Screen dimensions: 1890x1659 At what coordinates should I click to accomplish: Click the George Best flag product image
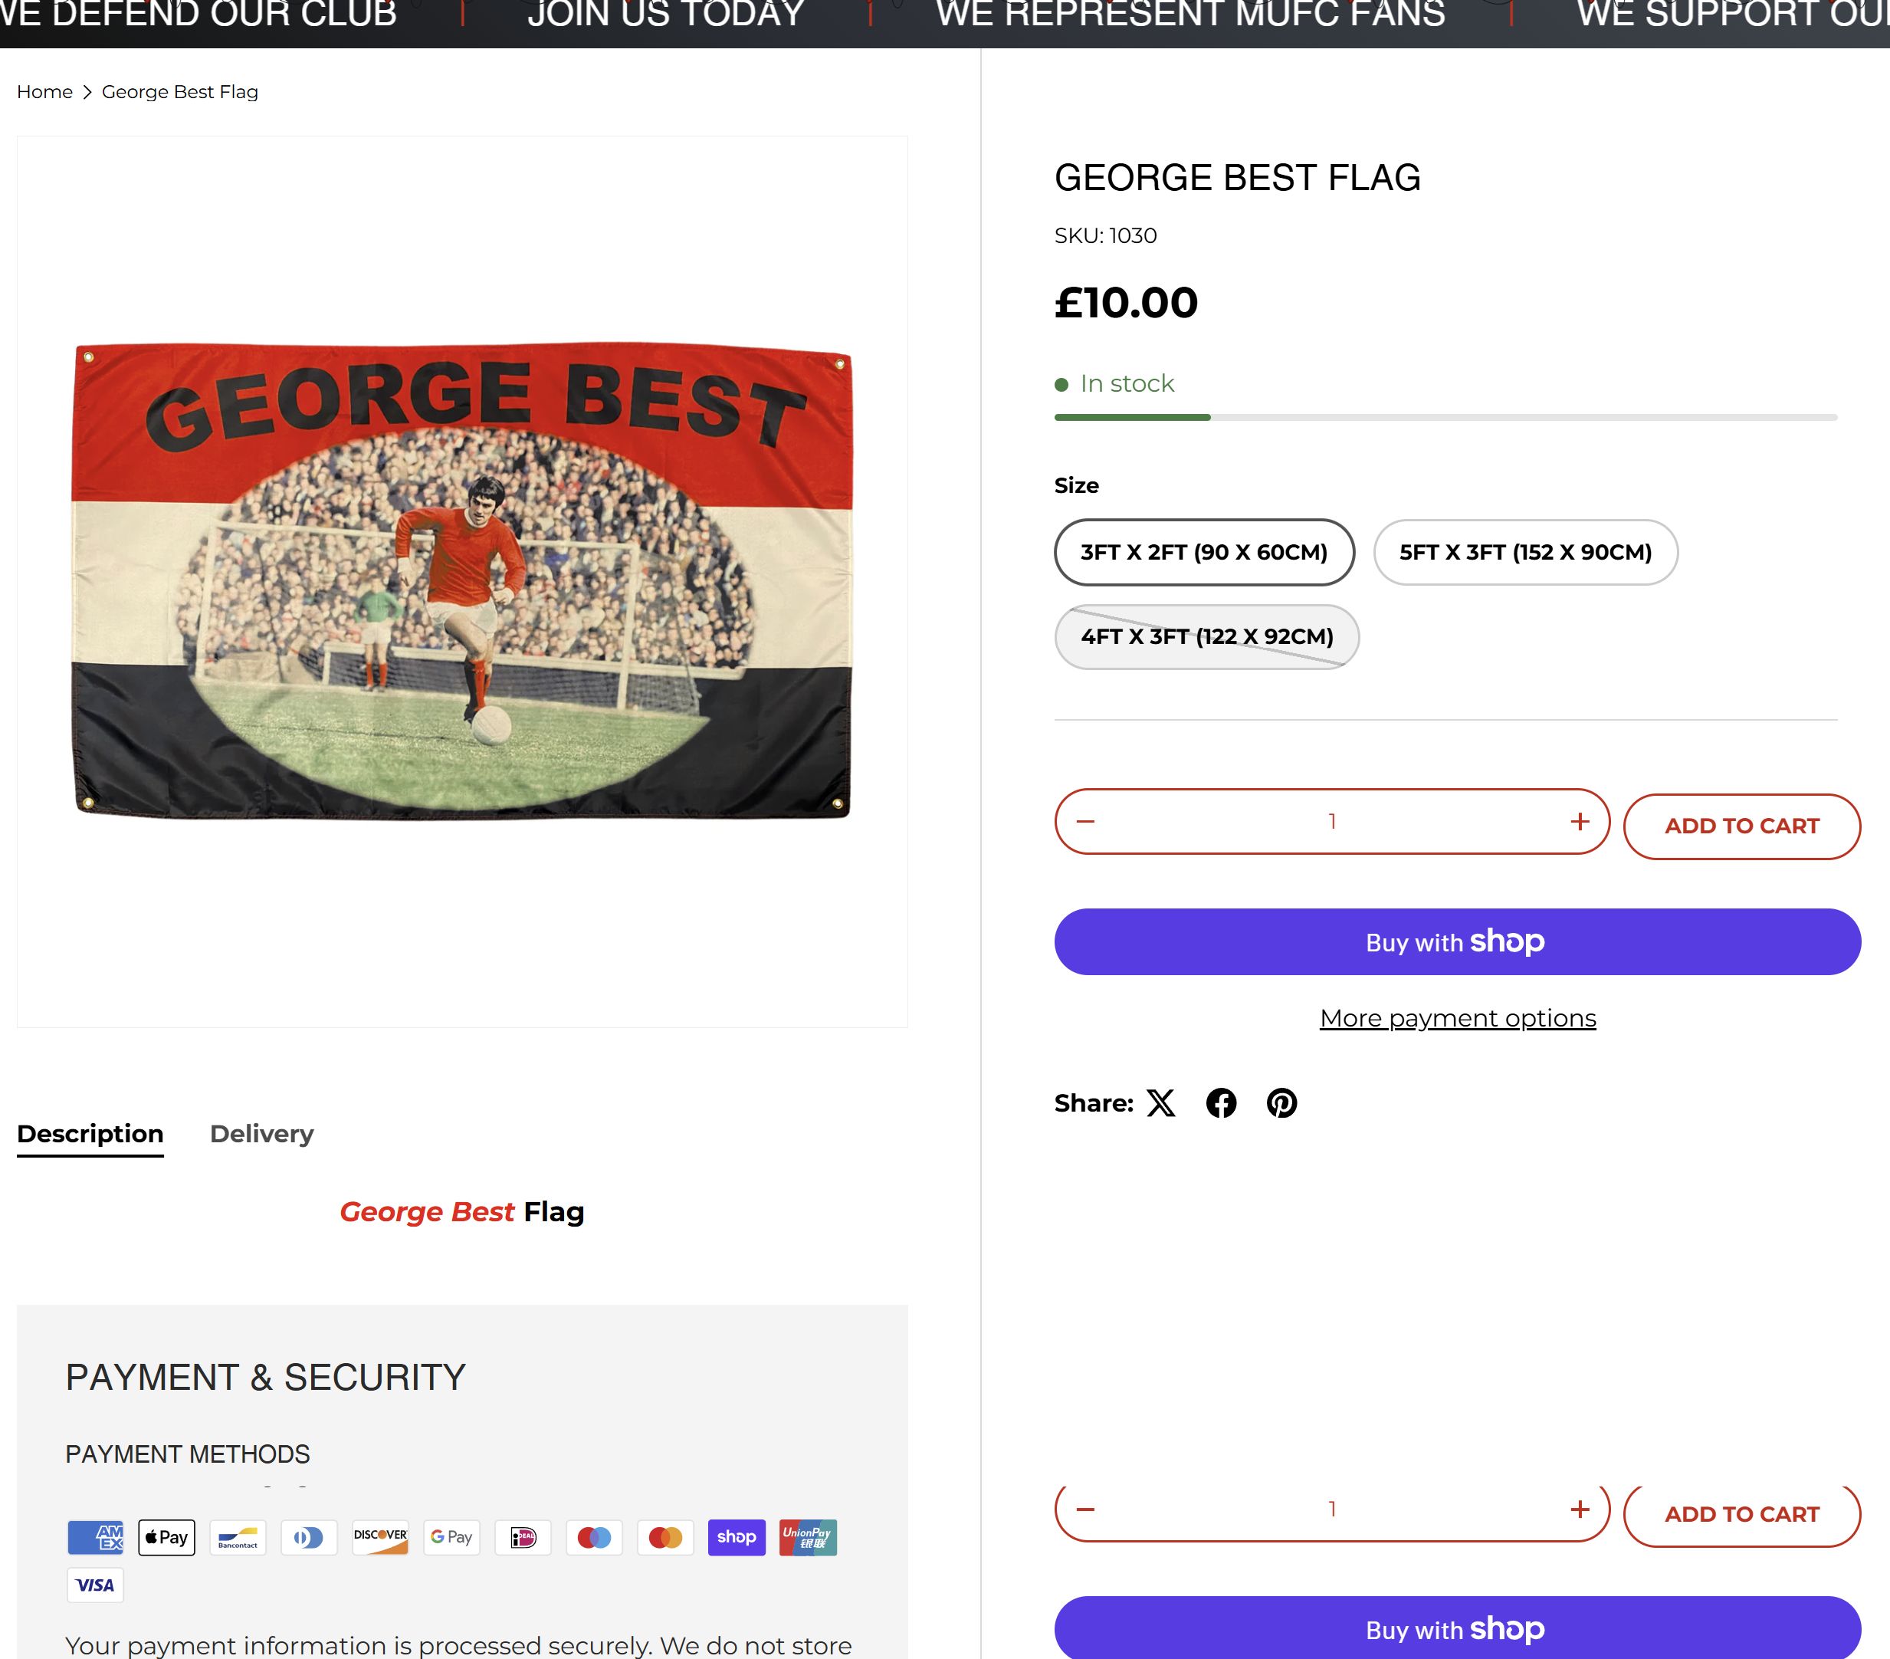pyautogui.click(x=462, y=581)
